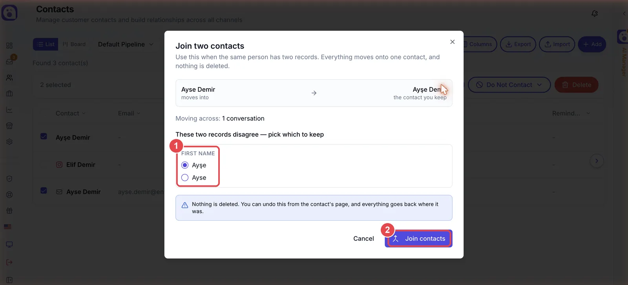Viewport: 628px width, 285px height.
Task: Cancel joining the two contacts
Action: pos(363,238)
